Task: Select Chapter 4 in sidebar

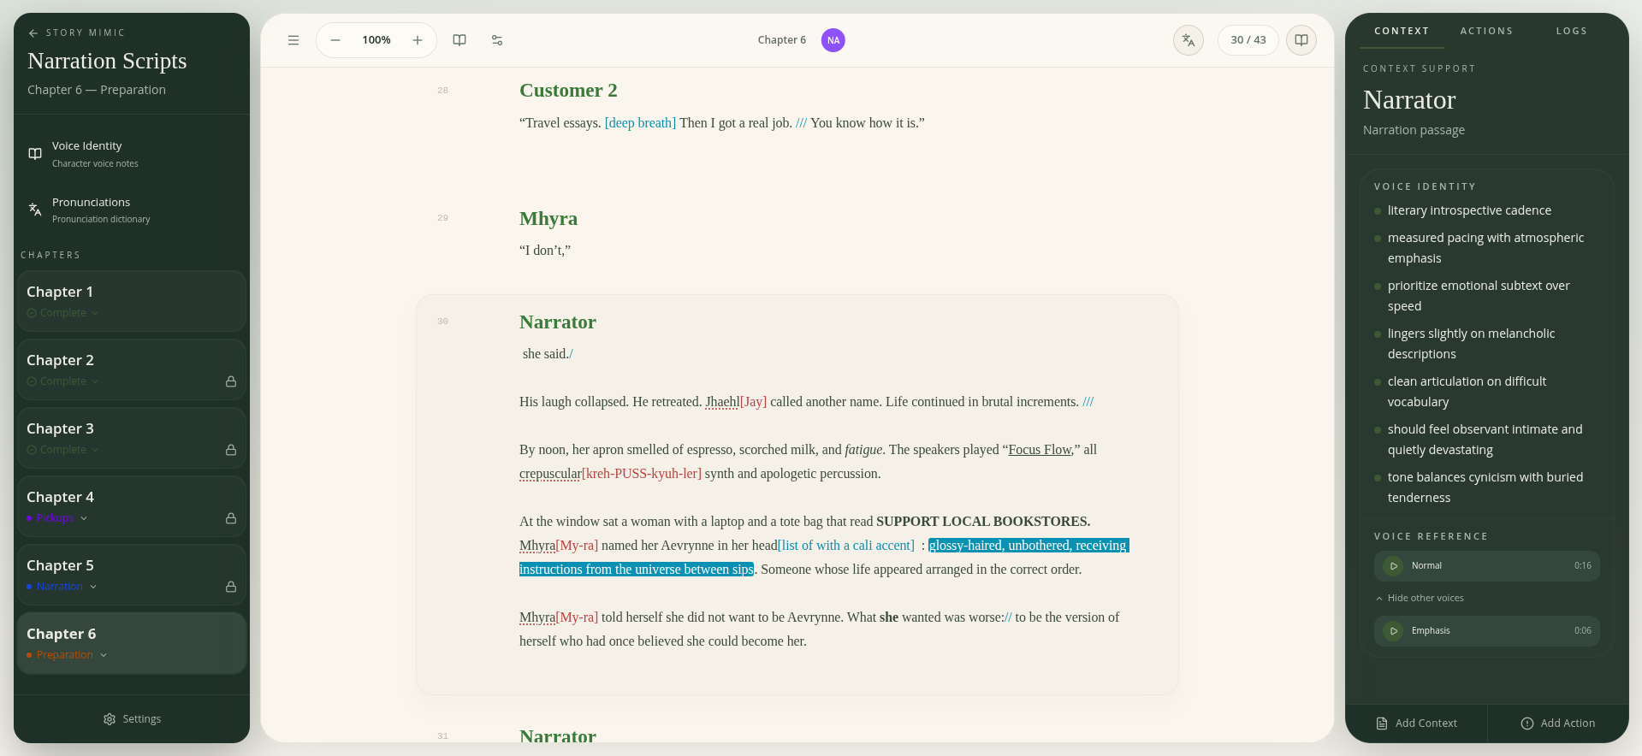Action: click(x=132, y=506)
